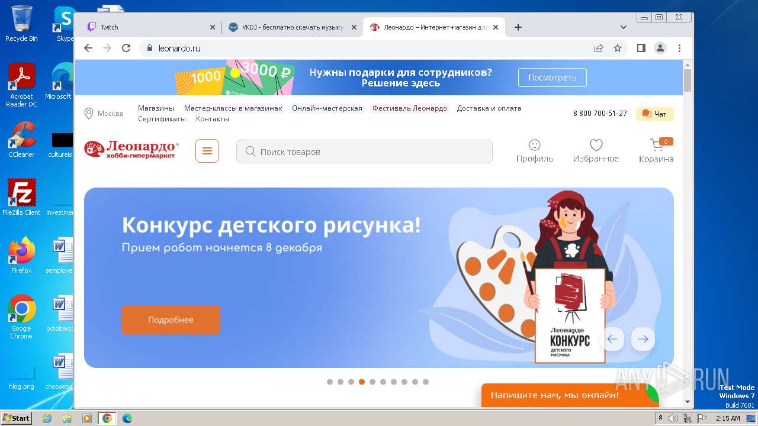Click the Конкурс детского рисунка banner
758x426 pixels.
click(379, 277)
